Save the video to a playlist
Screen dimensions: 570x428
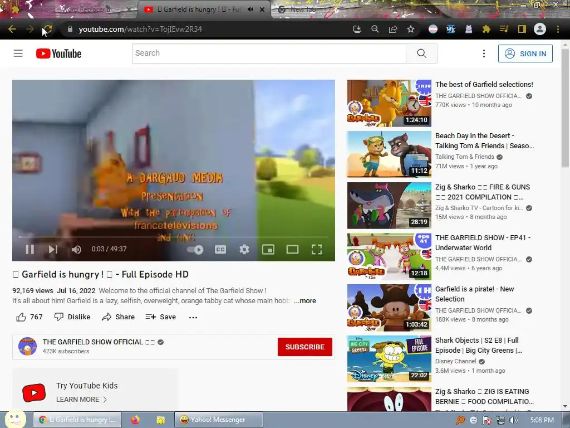point(161,317)
